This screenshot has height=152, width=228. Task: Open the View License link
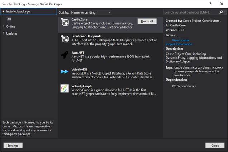click(181, 40)
